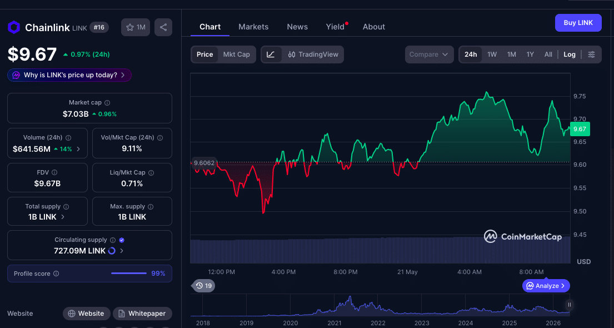Click the verified badge next to Circulating supply
The height and width of the screenshot is (328, 614).
(122, 240)
